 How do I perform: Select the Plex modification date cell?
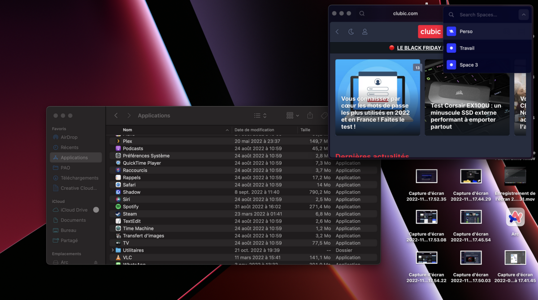[258, 141]
